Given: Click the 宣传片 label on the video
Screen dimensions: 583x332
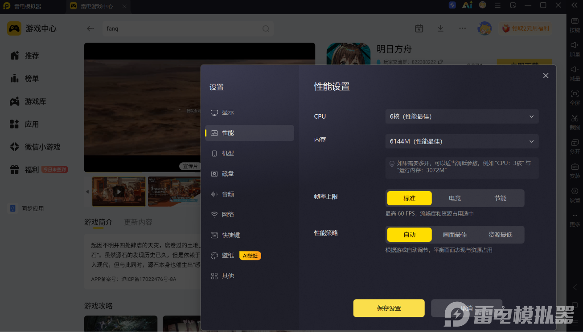Looking at the screenshot, I should pos(191,166).
